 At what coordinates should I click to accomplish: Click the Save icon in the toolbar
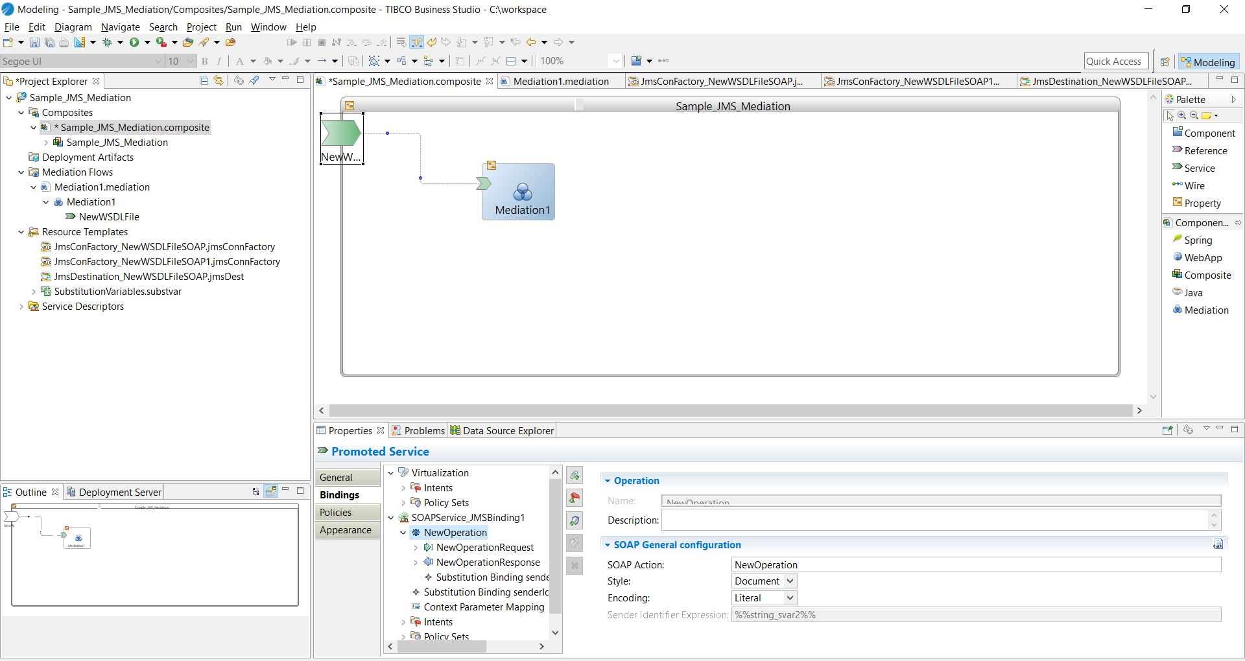point(34,42)
